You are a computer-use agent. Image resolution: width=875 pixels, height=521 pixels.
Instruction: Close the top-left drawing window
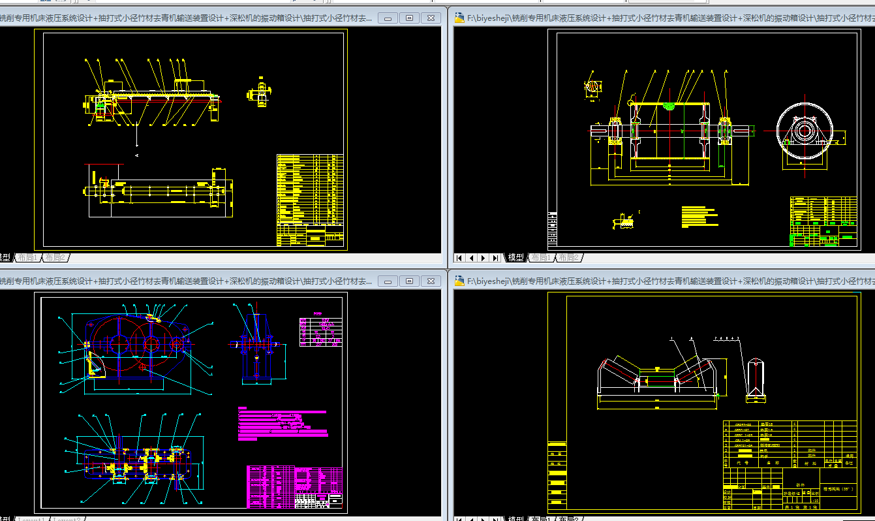coord(431,18)
